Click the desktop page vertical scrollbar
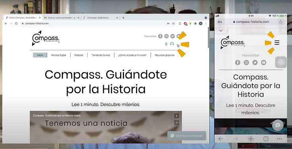The height and width of the screenshot is (149, 292). 208,37
